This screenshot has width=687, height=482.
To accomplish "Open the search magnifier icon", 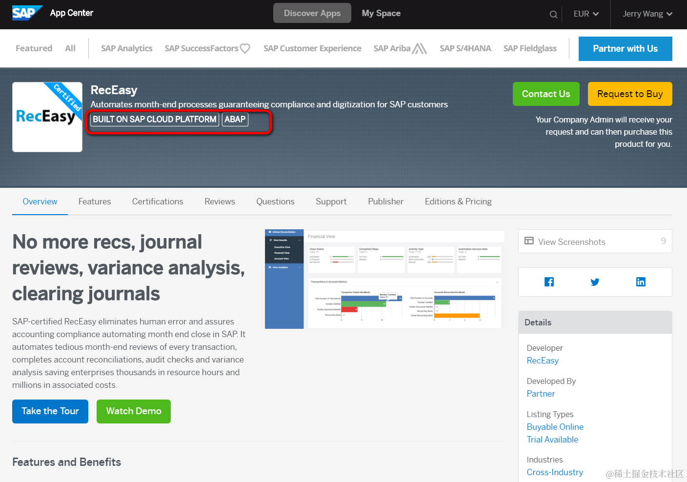I will [x=553, y=14].
